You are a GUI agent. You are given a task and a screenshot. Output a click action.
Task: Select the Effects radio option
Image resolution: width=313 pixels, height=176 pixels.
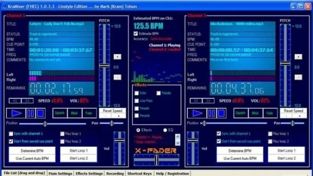[x=138, y=130]
